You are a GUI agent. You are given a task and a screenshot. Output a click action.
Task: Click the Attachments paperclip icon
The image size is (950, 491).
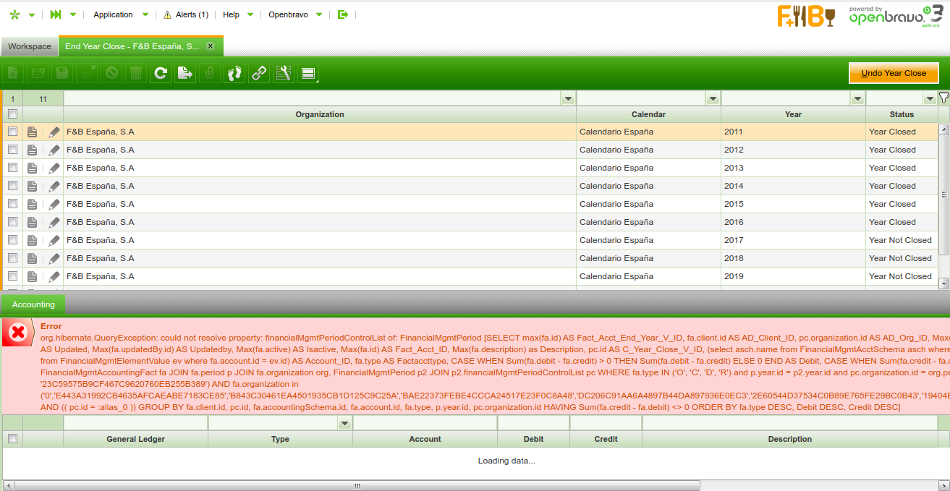pyautogui.click(x=210, y=73)
